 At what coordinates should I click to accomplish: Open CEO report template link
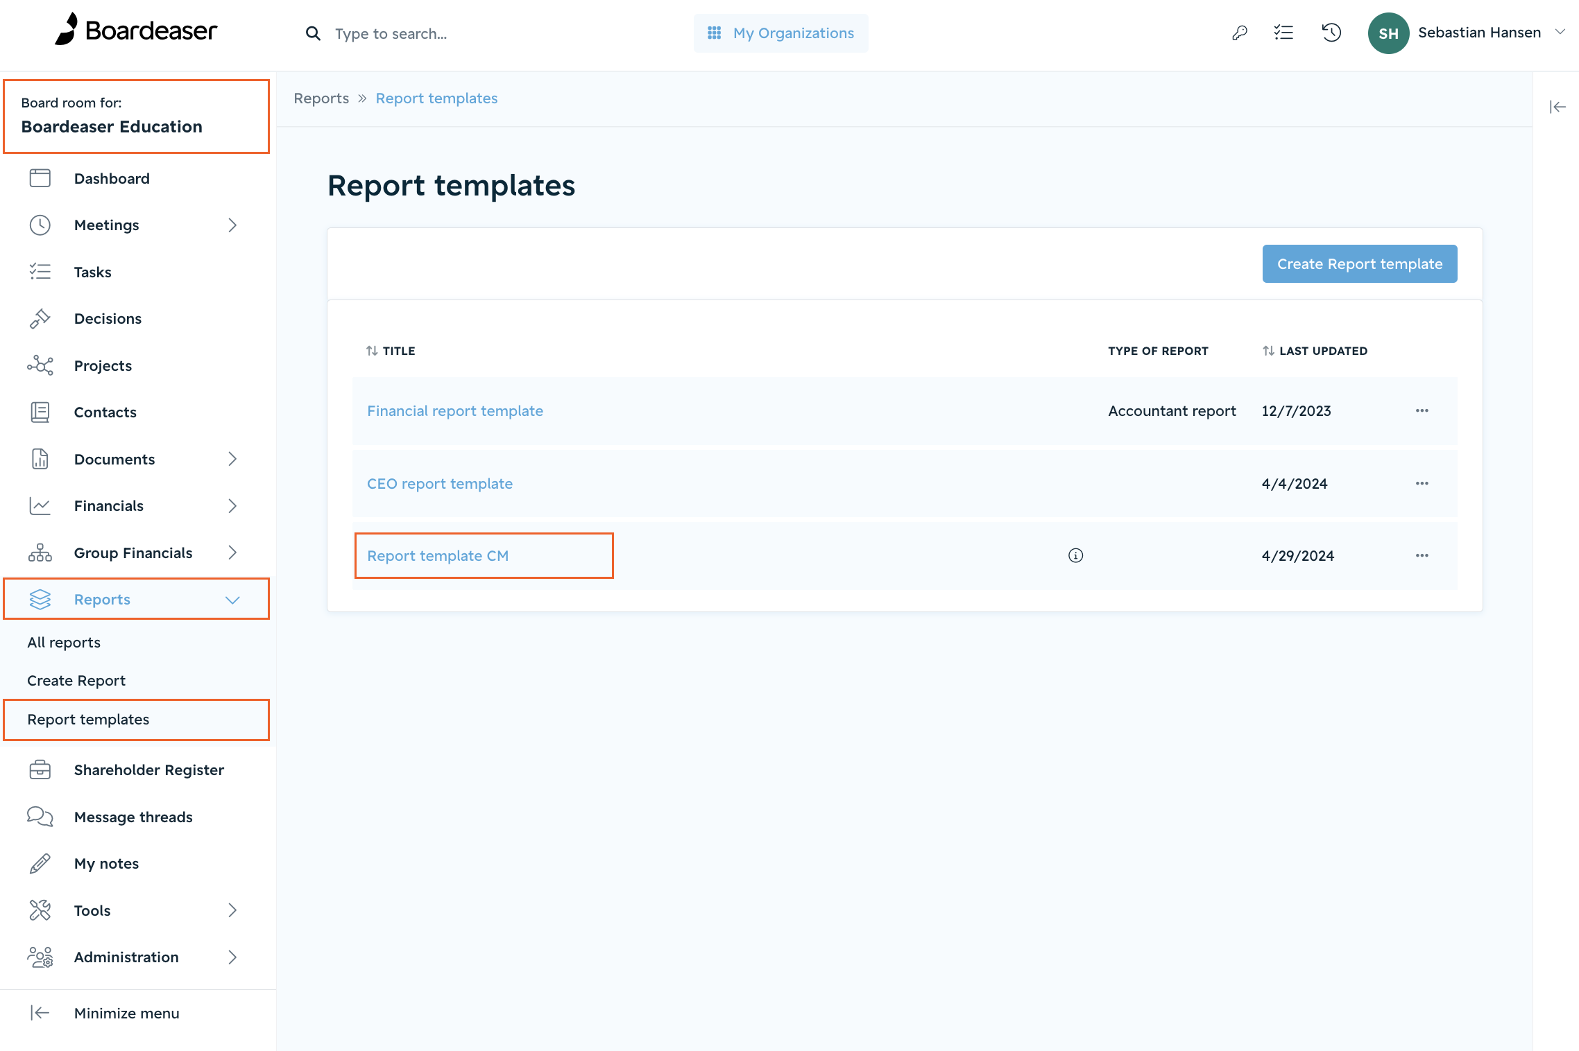pyautogui.click(x=439, y=484)
